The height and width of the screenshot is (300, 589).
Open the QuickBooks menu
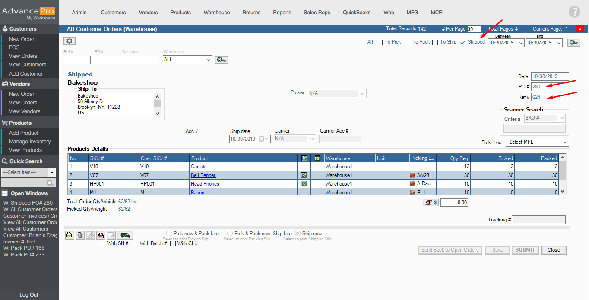pos(357,13)
